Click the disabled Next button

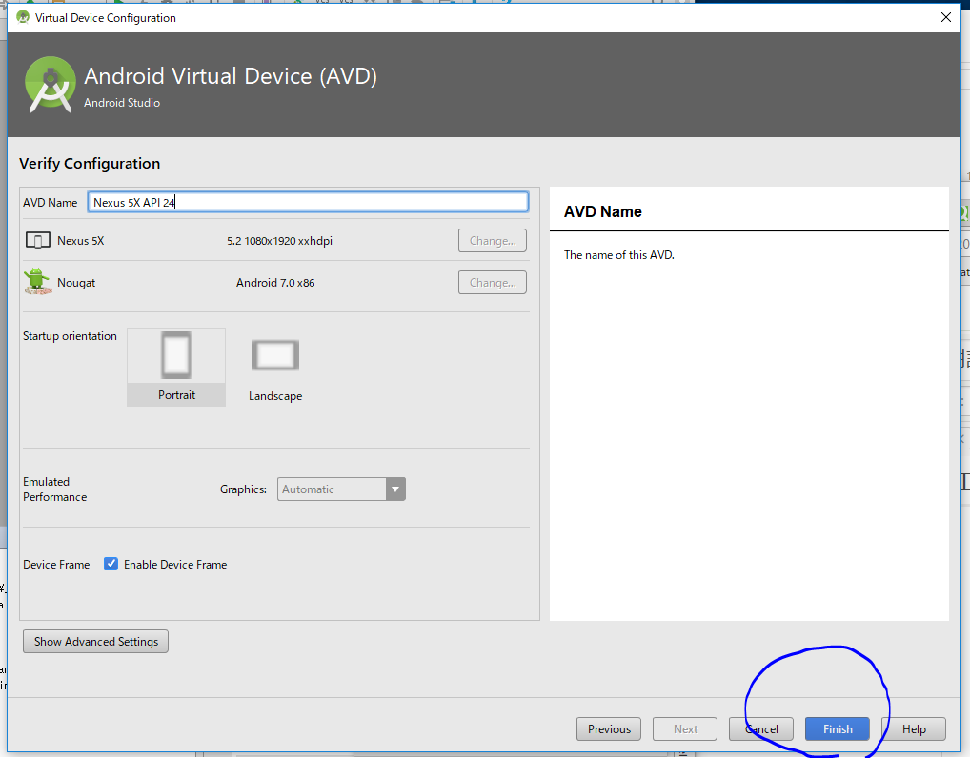(685, 728)
